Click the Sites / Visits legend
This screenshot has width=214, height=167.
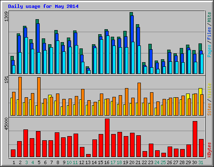pyautogui.click(x=209, y=99)
